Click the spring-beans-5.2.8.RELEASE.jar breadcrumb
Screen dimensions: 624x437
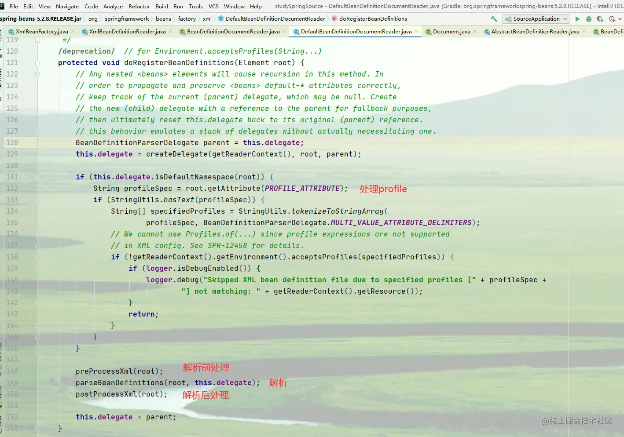tap(41, 19)
